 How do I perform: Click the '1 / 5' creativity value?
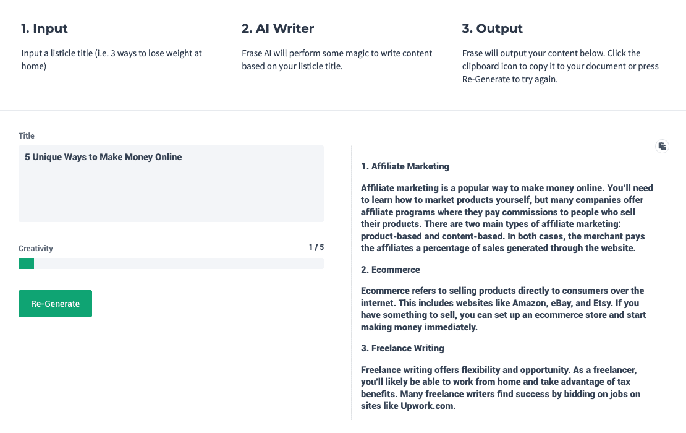click(x=316, y=247)
